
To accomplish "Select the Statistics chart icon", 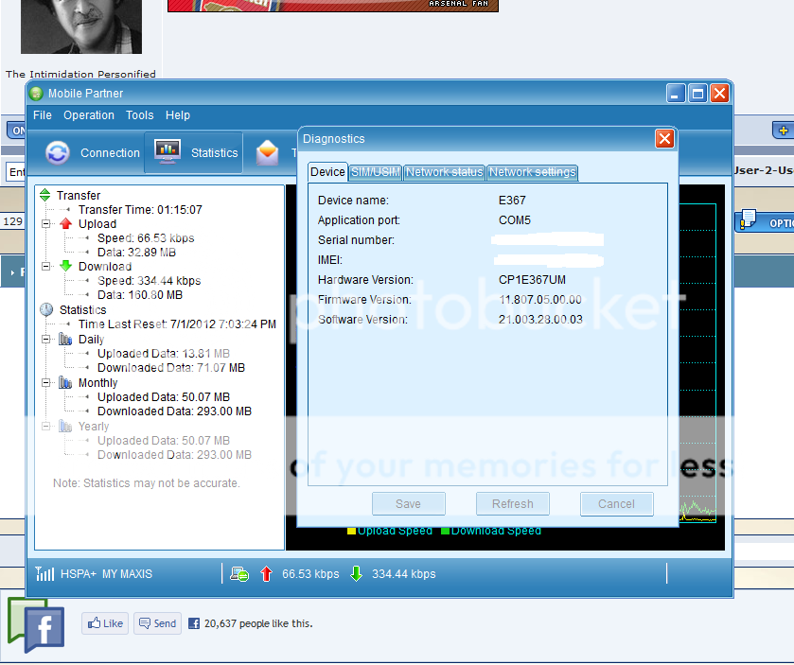I will point(168,152).
